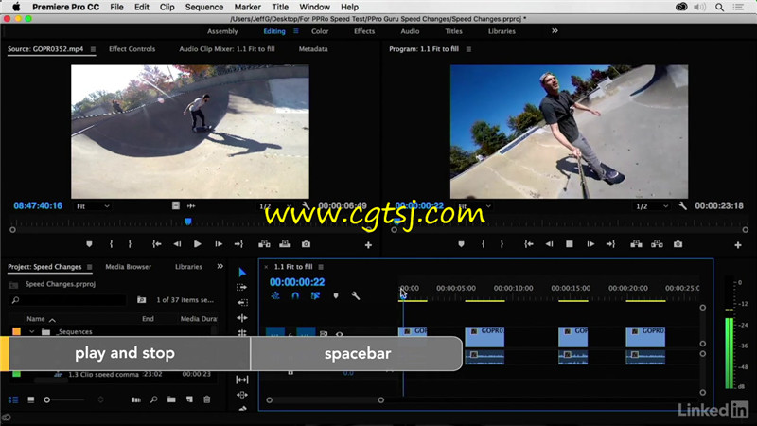Delete selected item with trash icon

pyautogui.click(x=207, y=399)
